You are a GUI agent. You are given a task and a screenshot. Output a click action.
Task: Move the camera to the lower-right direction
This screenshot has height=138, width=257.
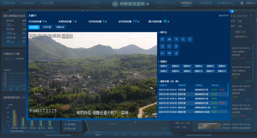[176, 53]
